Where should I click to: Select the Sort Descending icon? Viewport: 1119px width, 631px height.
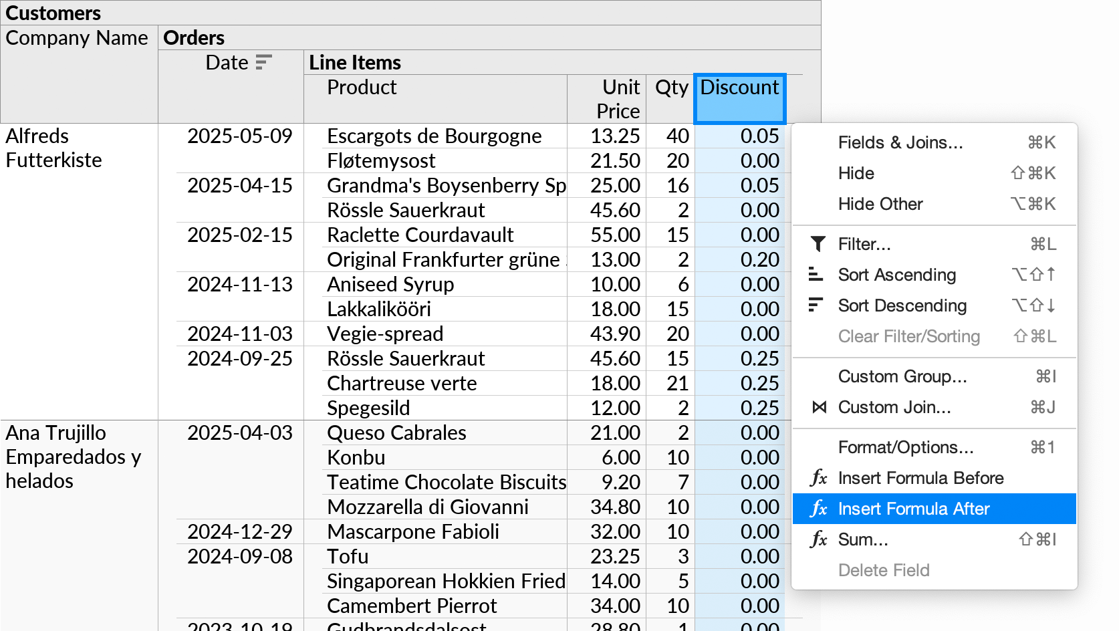pos(817,305)
